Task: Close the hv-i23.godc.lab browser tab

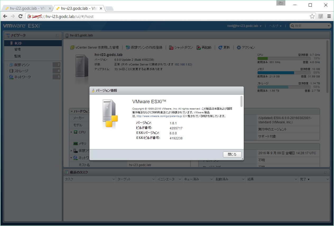Action: (x=101, y=8)
